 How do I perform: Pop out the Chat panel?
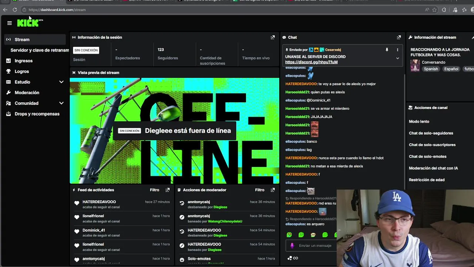pyautogui.click(x=399, y=37)
